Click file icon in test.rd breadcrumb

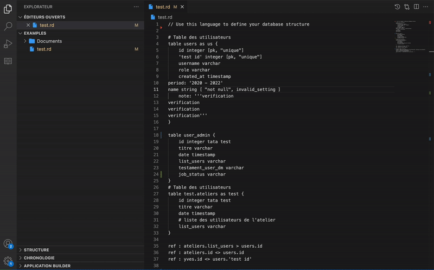tap(153, 17)
